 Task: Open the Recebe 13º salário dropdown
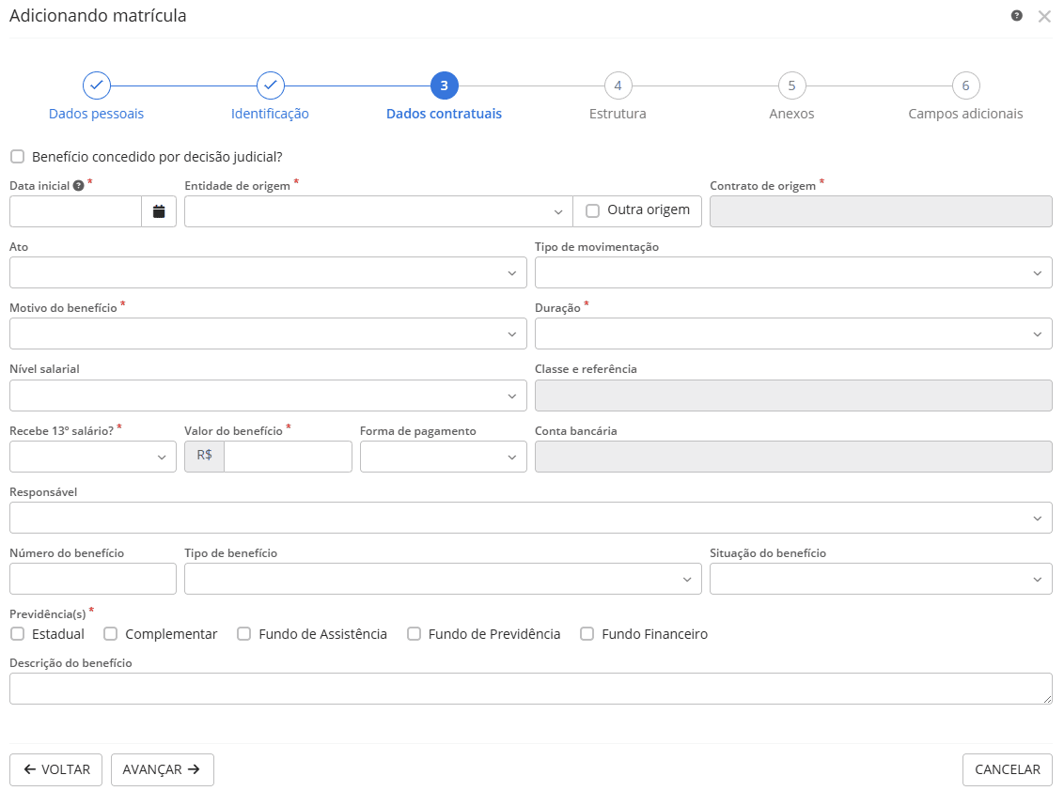[x=92, y=457]
